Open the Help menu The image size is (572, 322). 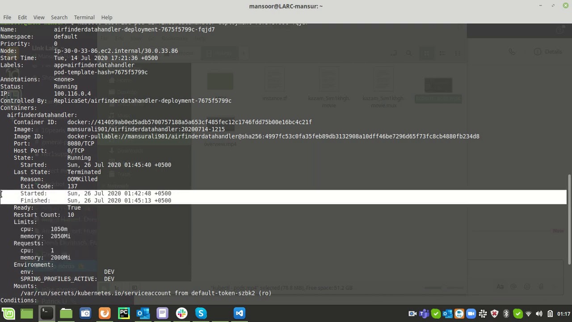pyautogui.click(x=107, y=17)
